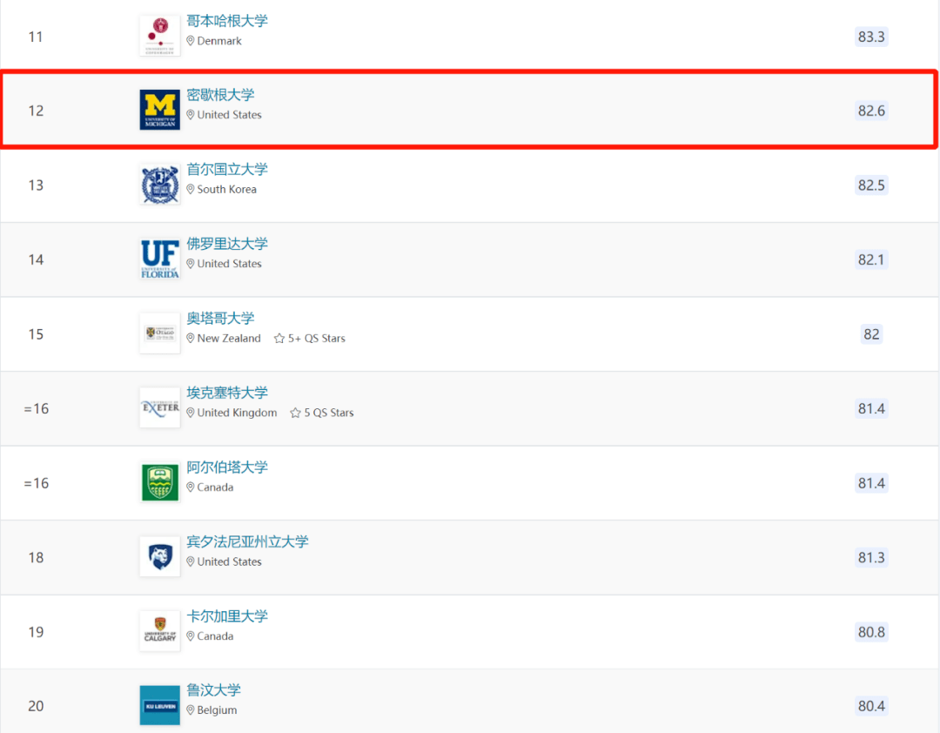Click the KU Leuven logo
The width and height of the screenshot is (940, 733).
[x=160, y=705]
